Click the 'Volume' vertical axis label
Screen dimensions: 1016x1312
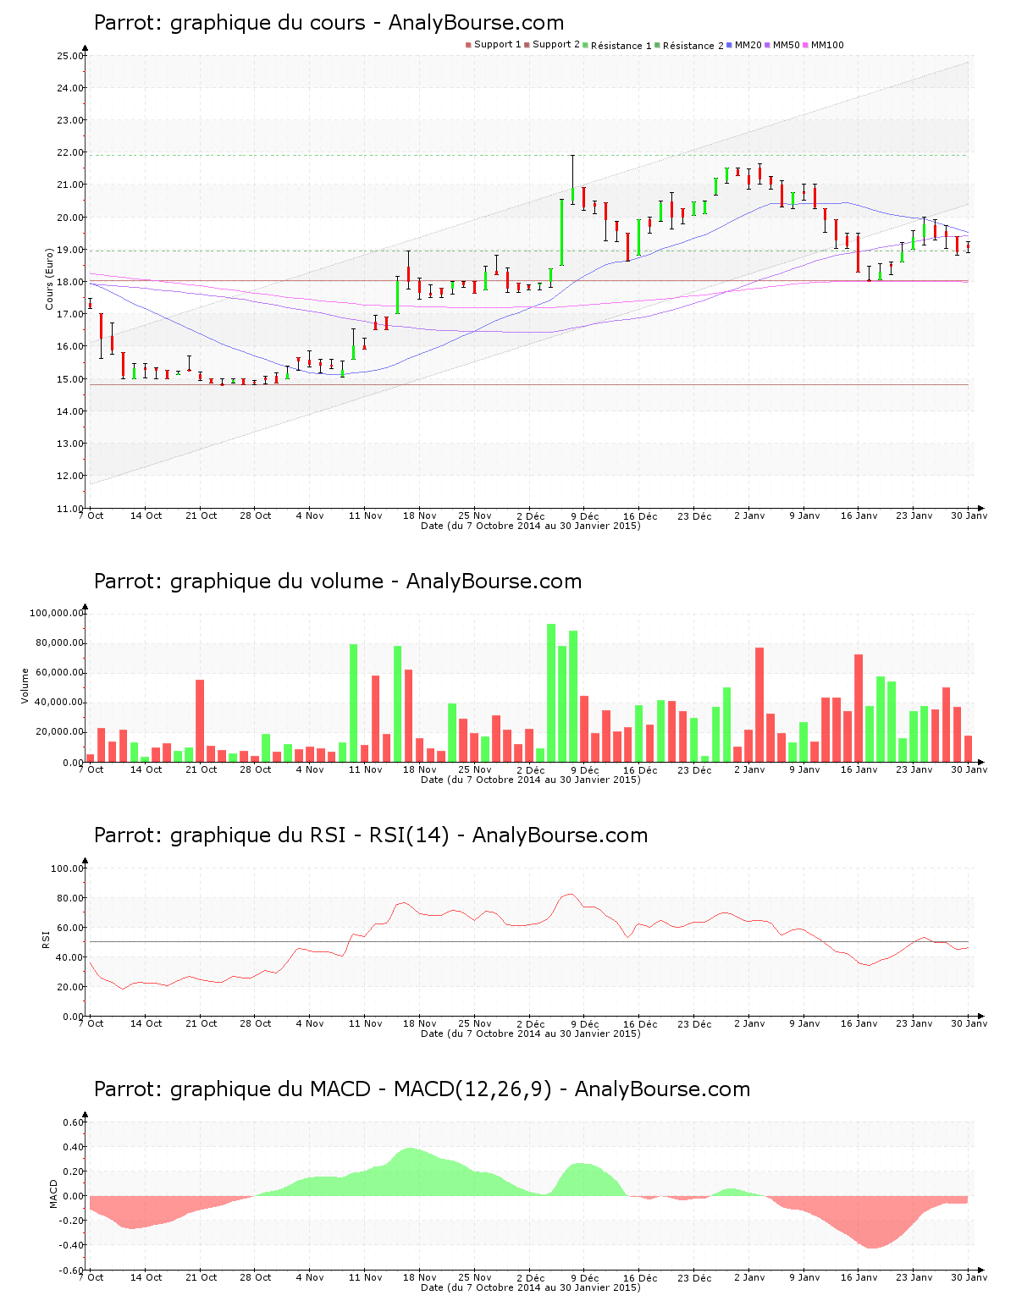(25, 686)
